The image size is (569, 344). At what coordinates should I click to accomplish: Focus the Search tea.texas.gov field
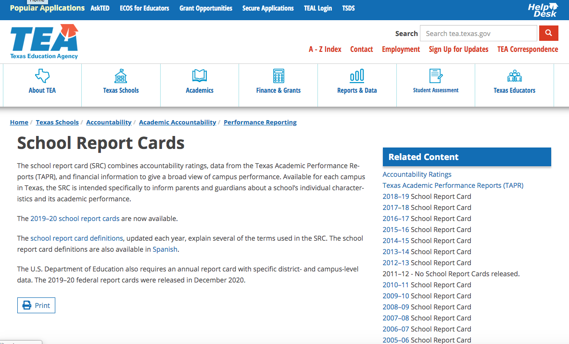(478, 33)
